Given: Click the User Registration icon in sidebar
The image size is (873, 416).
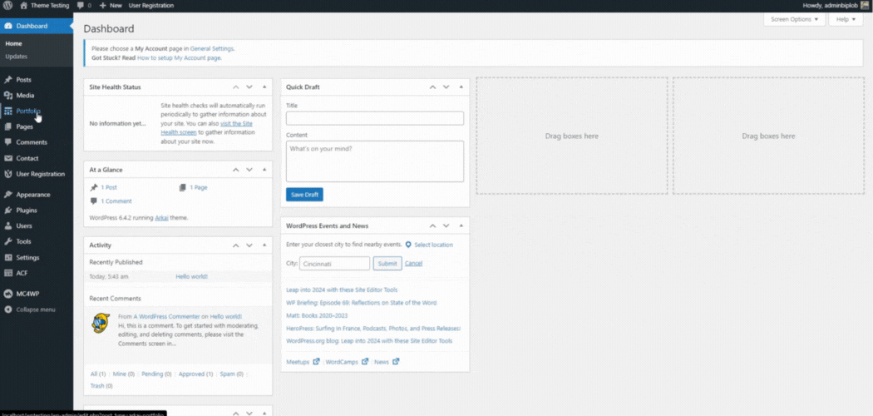Looking at the screenshot, I should pos(8,174).
